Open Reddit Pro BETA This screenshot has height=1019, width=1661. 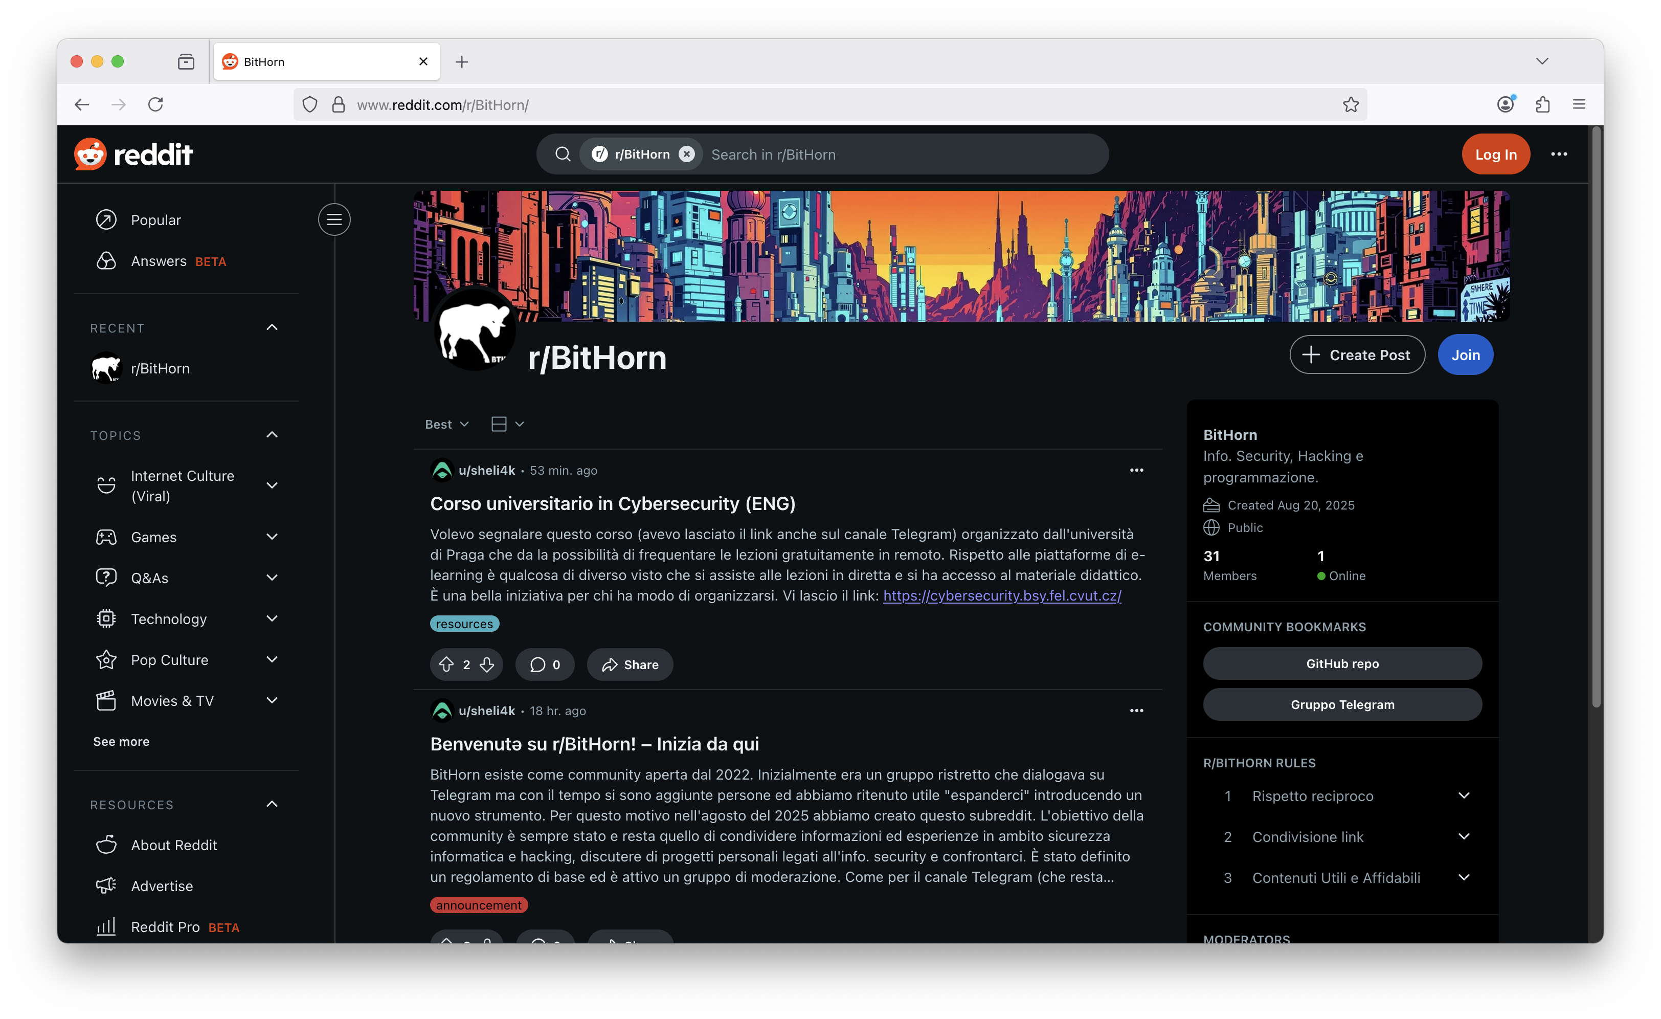(186, 927)
